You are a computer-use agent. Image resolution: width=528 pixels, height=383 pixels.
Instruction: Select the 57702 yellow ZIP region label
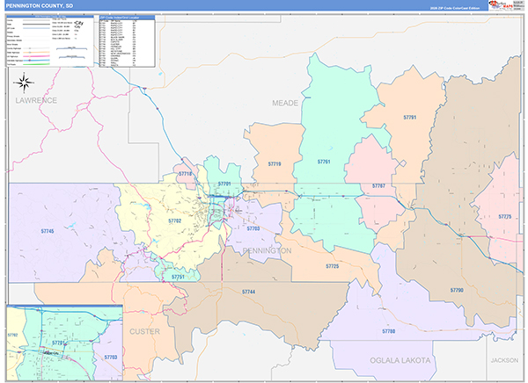[175, 220]
